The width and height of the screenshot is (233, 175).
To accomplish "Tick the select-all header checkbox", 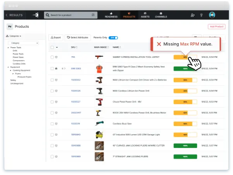I will tap(52, 47).
